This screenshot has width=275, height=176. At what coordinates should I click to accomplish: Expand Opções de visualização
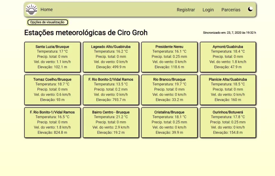tap(47, 22)
